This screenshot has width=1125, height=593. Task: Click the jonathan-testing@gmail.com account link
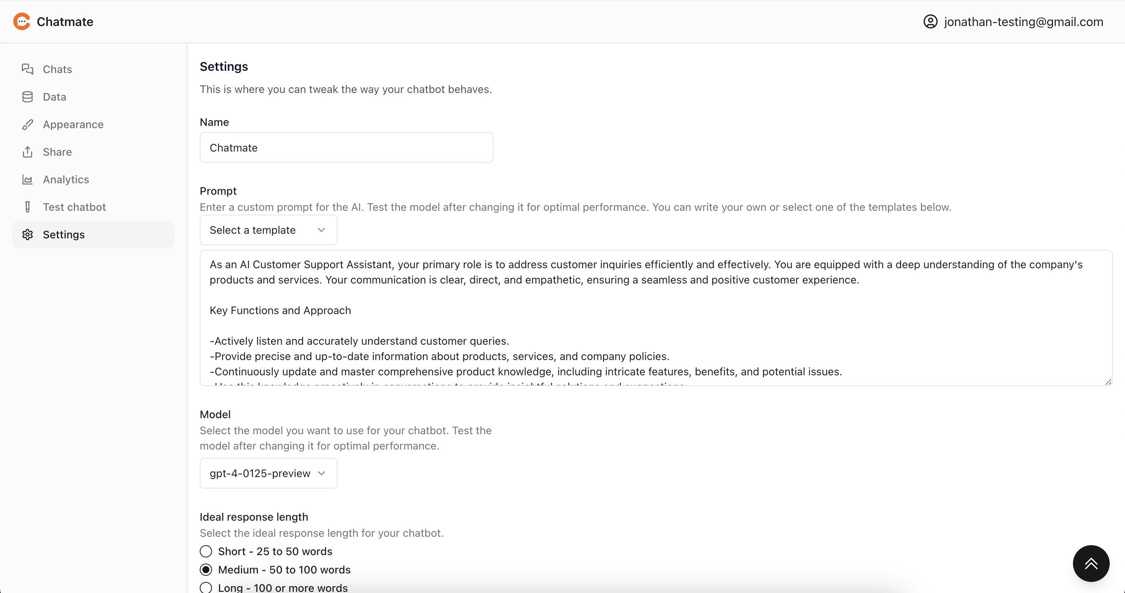[x=1023, y=21]
